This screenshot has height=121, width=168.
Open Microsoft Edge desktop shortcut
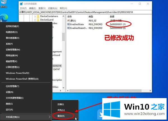pos(4,18)
